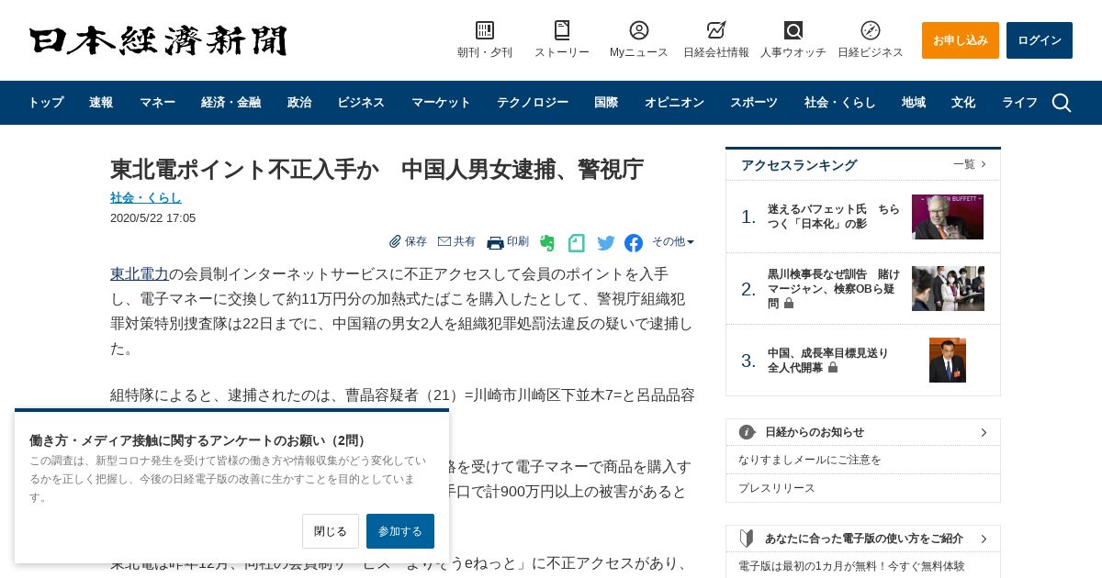Open the 東北電力 link in article
The image size is (1102, 578).
click(x=140, y=273)
